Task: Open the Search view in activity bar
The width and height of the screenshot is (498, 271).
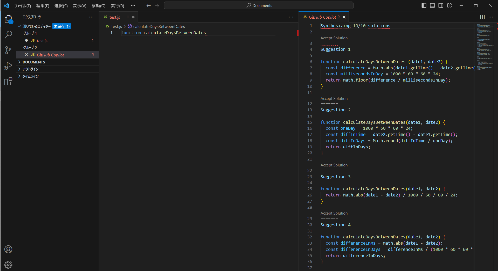Action: [8, 34]
